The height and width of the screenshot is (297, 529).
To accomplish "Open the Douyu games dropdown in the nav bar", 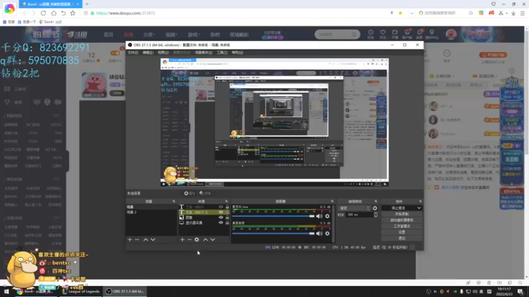I will tap(194, 35).
